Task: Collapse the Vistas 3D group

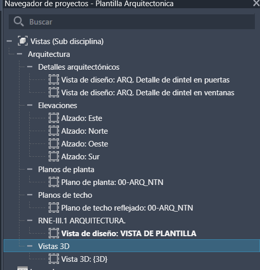Action: (30, 246)
